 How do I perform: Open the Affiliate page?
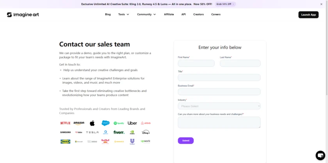tap(169, 14)
